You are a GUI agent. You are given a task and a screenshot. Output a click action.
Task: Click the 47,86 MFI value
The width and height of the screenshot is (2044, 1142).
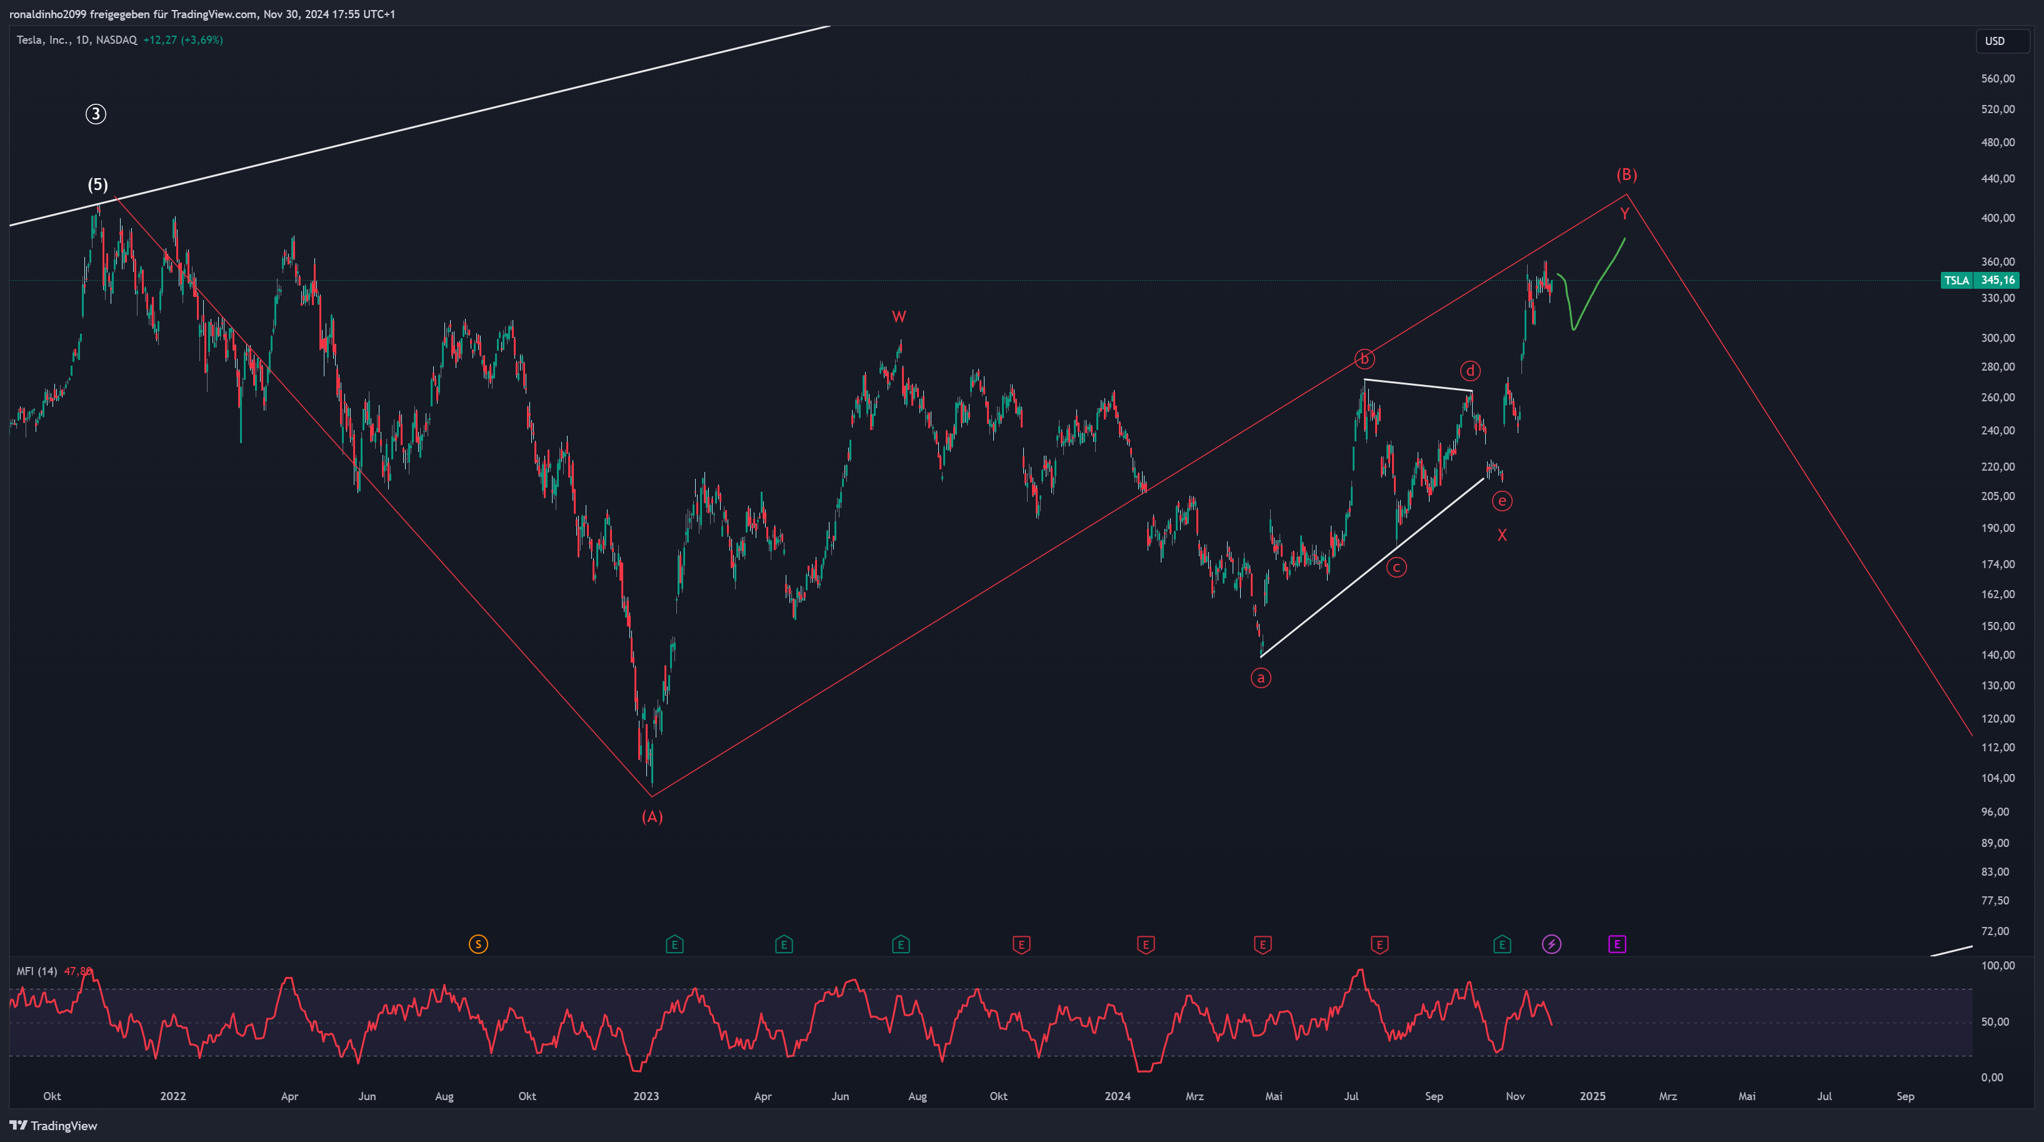[78, 971]
